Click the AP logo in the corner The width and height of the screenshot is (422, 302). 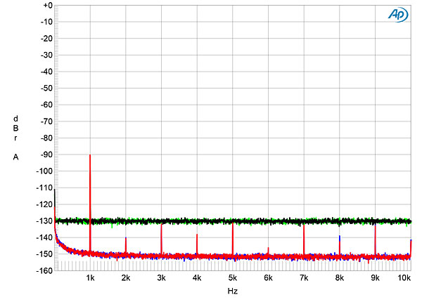coord(398,15)
